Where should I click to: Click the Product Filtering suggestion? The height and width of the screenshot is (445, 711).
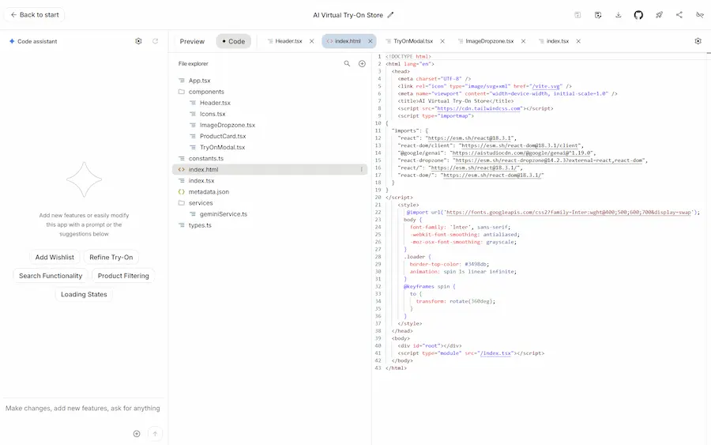[x=123, y=276]
